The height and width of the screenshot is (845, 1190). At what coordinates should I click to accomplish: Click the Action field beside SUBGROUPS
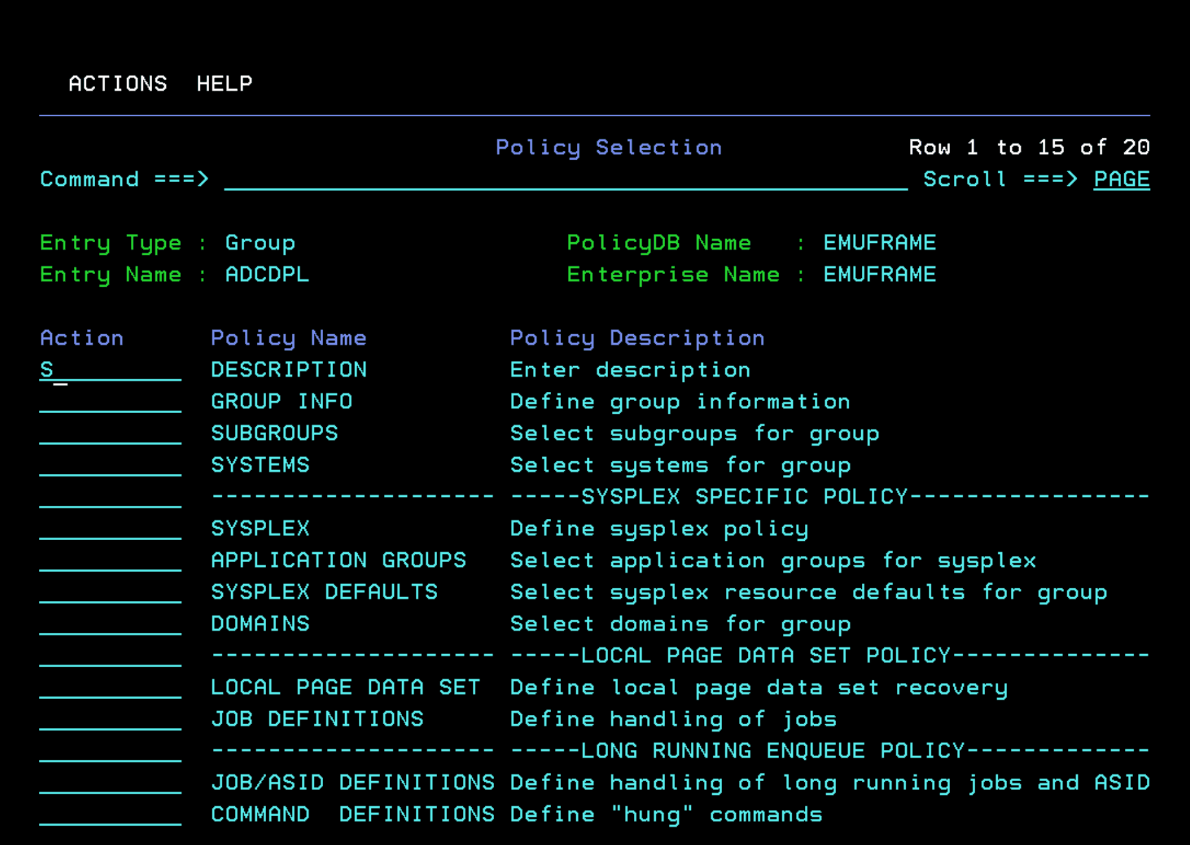point(110,434)
